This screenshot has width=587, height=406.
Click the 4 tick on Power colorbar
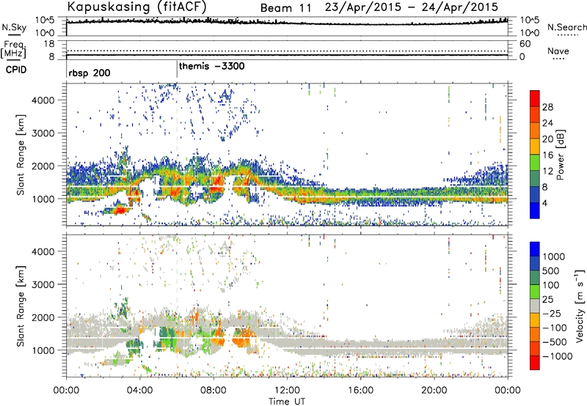[545, 203]
